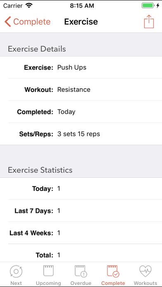Tap the Share icon in the navigation bar
Screen dimensions: 162x287
(149, 21)
